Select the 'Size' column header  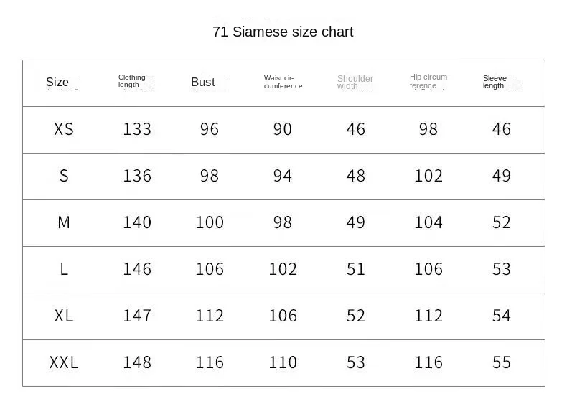point(57,82)
